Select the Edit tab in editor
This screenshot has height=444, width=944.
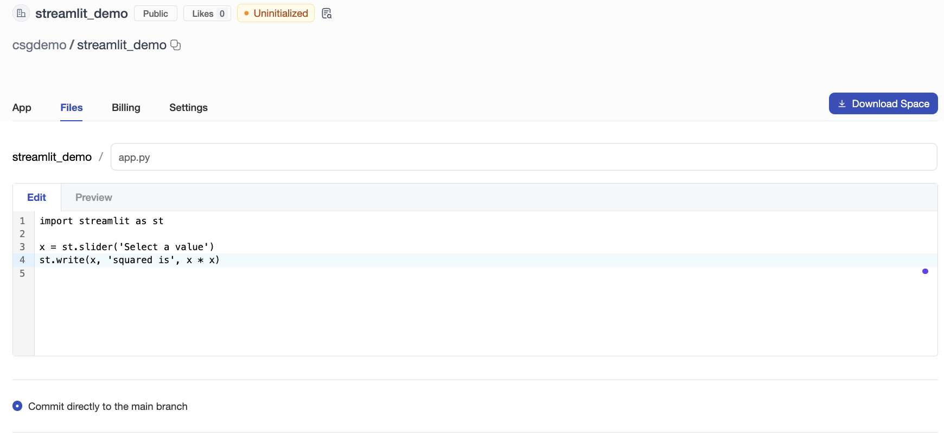(36, 198)
